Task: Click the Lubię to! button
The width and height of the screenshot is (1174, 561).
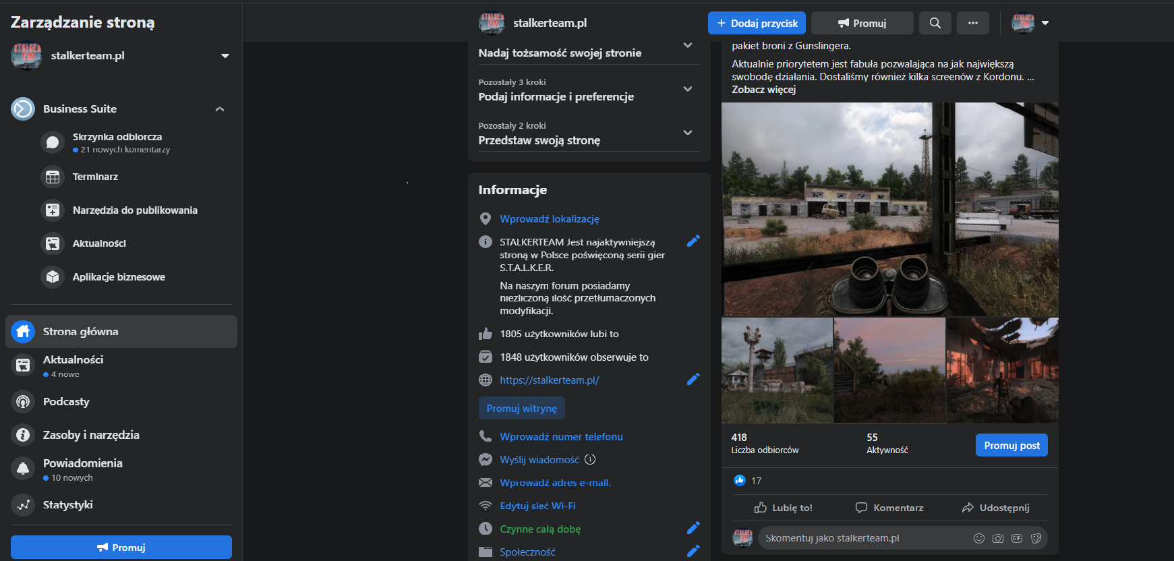Action: [x=783, y=508]
